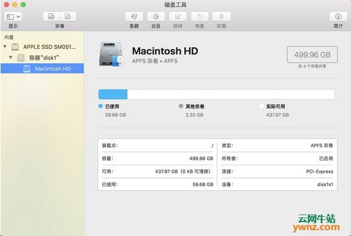Click the 59.68 GB value under 已使用
The width and height of the screenshot is (351, 236).
(116, 115)
